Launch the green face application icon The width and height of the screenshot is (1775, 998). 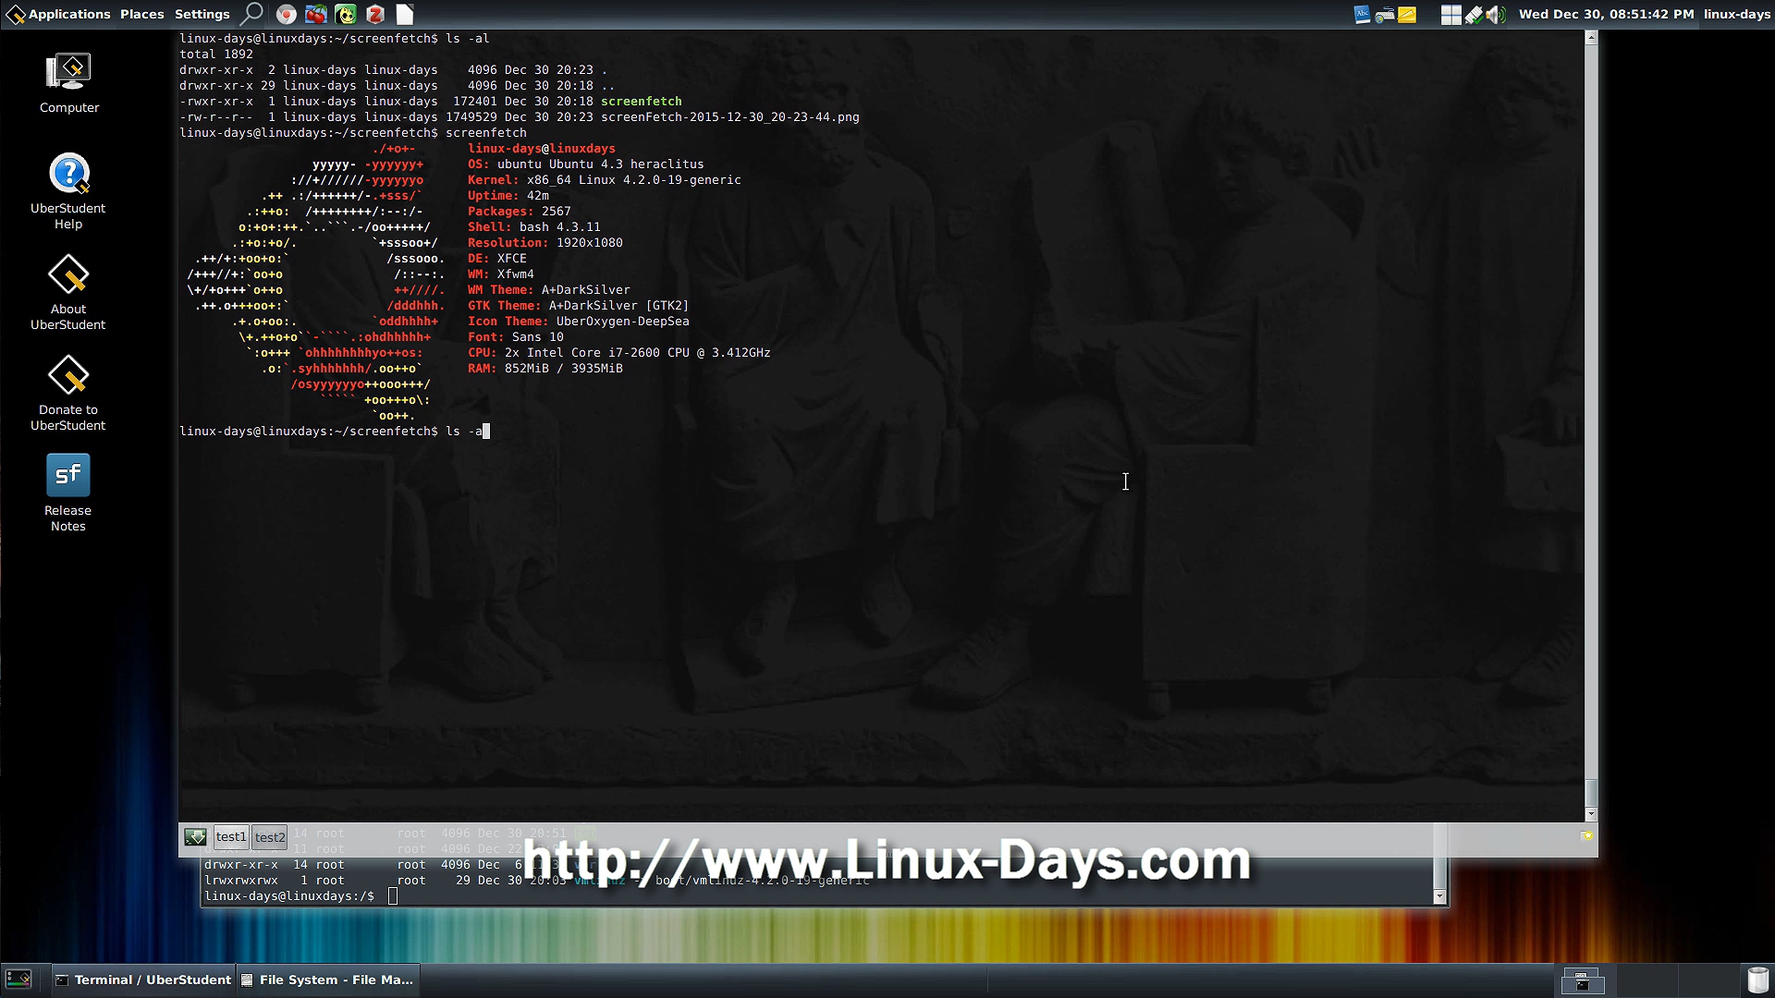pyautogui.click(x=346, y=14)
